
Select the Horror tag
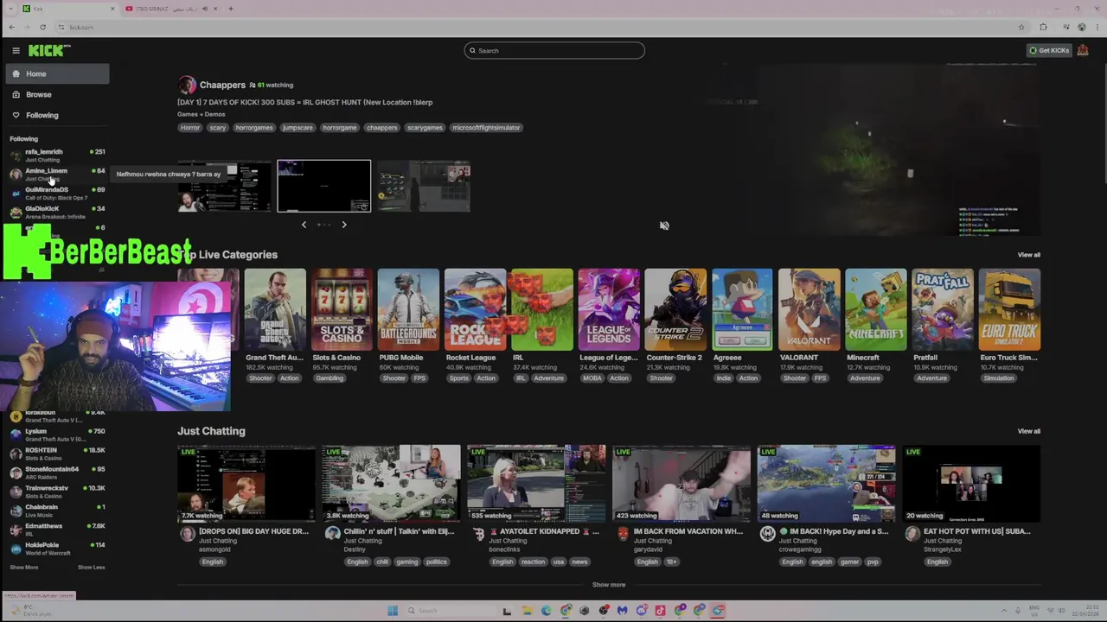(190, 128)
